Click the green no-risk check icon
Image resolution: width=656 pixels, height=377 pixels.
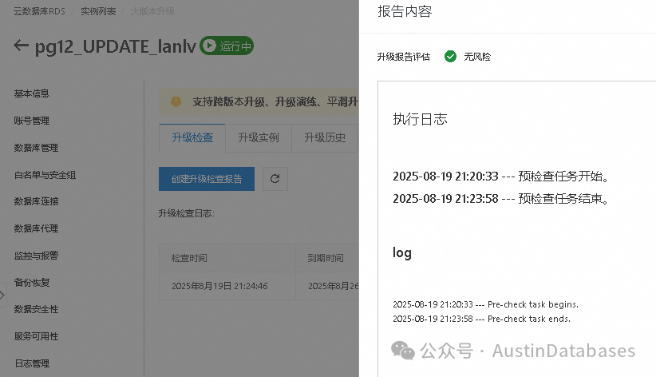[450, 56]
